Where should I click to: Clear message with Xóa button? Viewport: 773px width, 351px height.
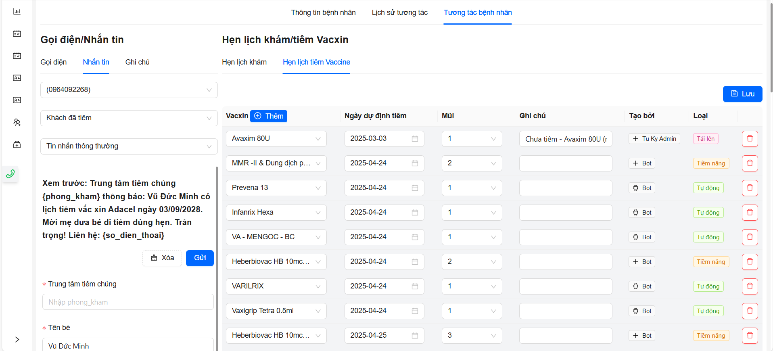(162, 258)
